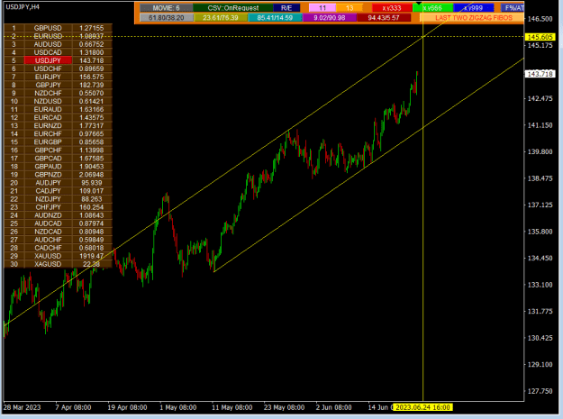The width and height of the screenshot is (563, 419).
Task: Click the CSV::OnRequest button
Action: click(x=233, y=8)
